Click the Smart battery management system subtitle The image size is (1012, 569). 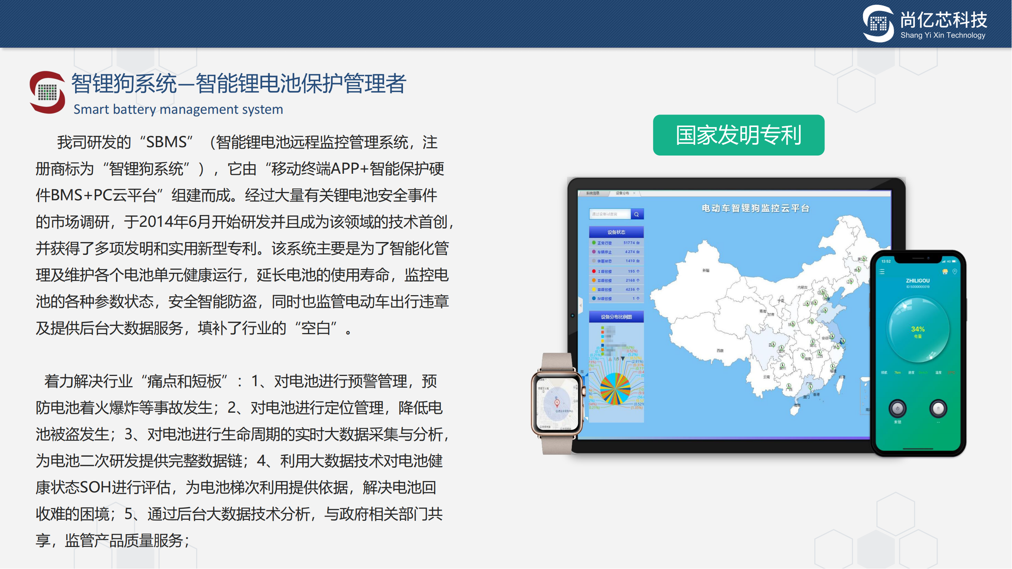coord(178,109)
